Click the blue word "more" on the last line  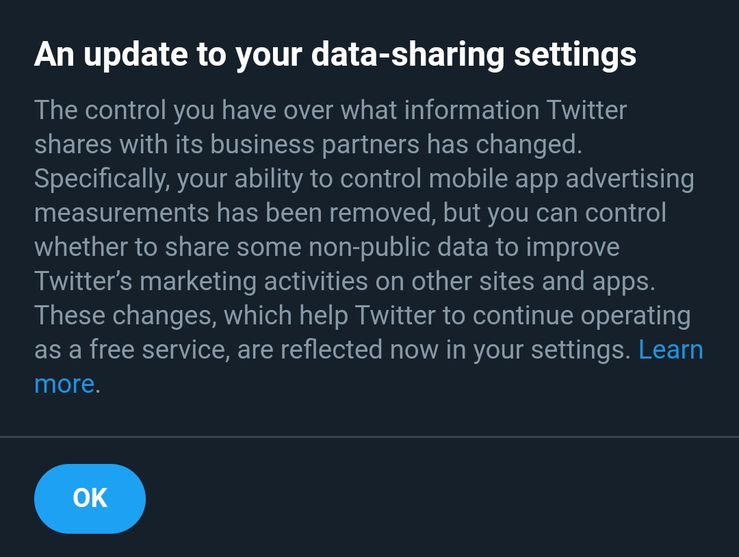pos(64,384)
